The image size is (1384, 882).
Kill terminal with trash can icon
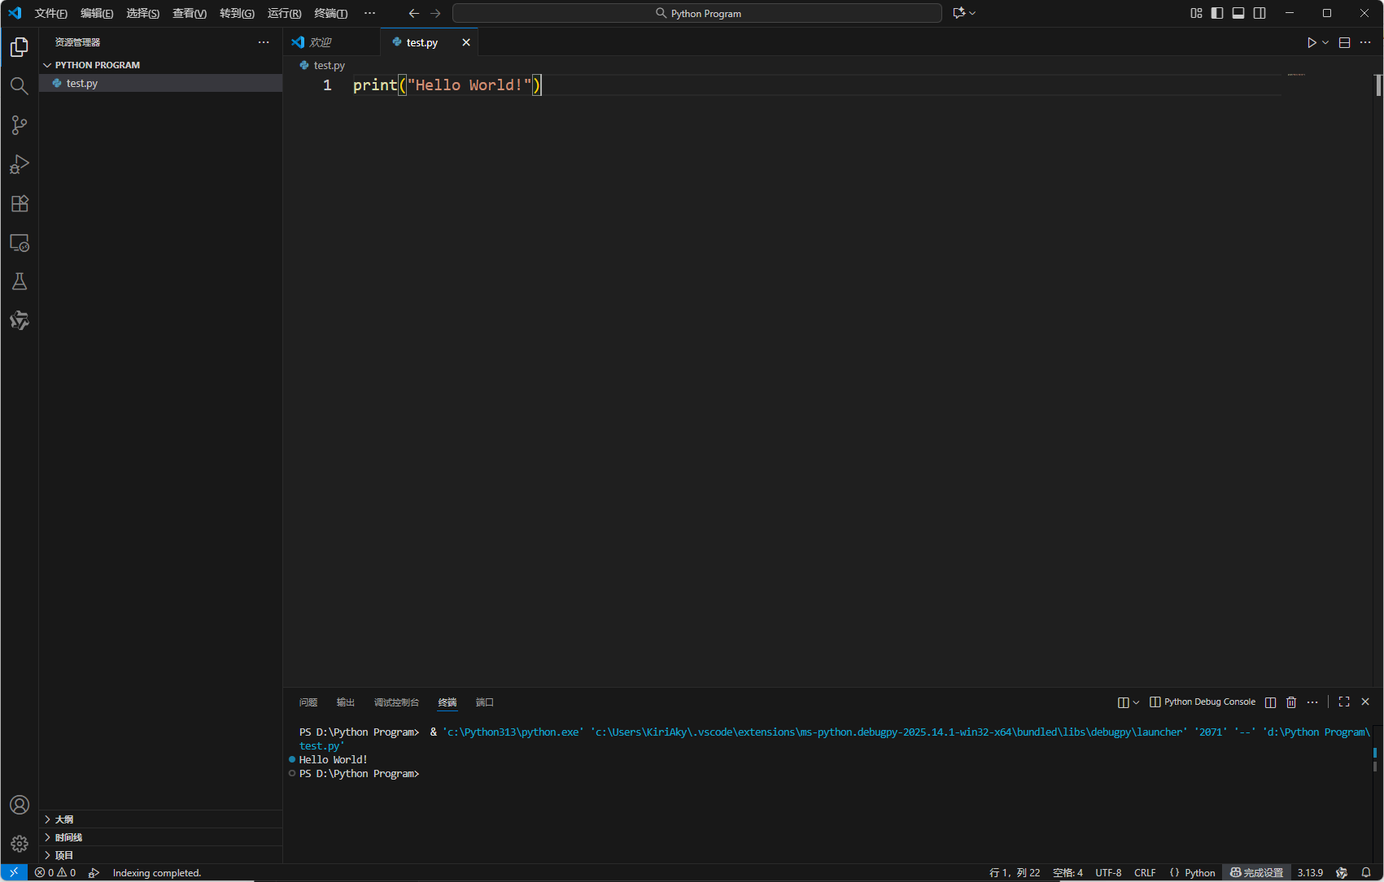point(1291,702)
